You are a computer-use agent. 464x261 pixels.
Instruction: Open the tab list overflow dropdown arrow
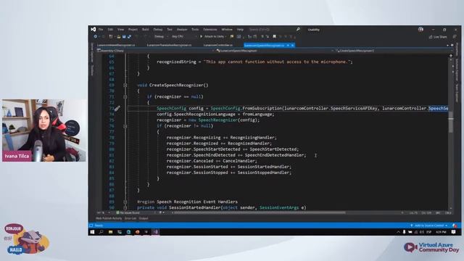(x=447, y=45)
